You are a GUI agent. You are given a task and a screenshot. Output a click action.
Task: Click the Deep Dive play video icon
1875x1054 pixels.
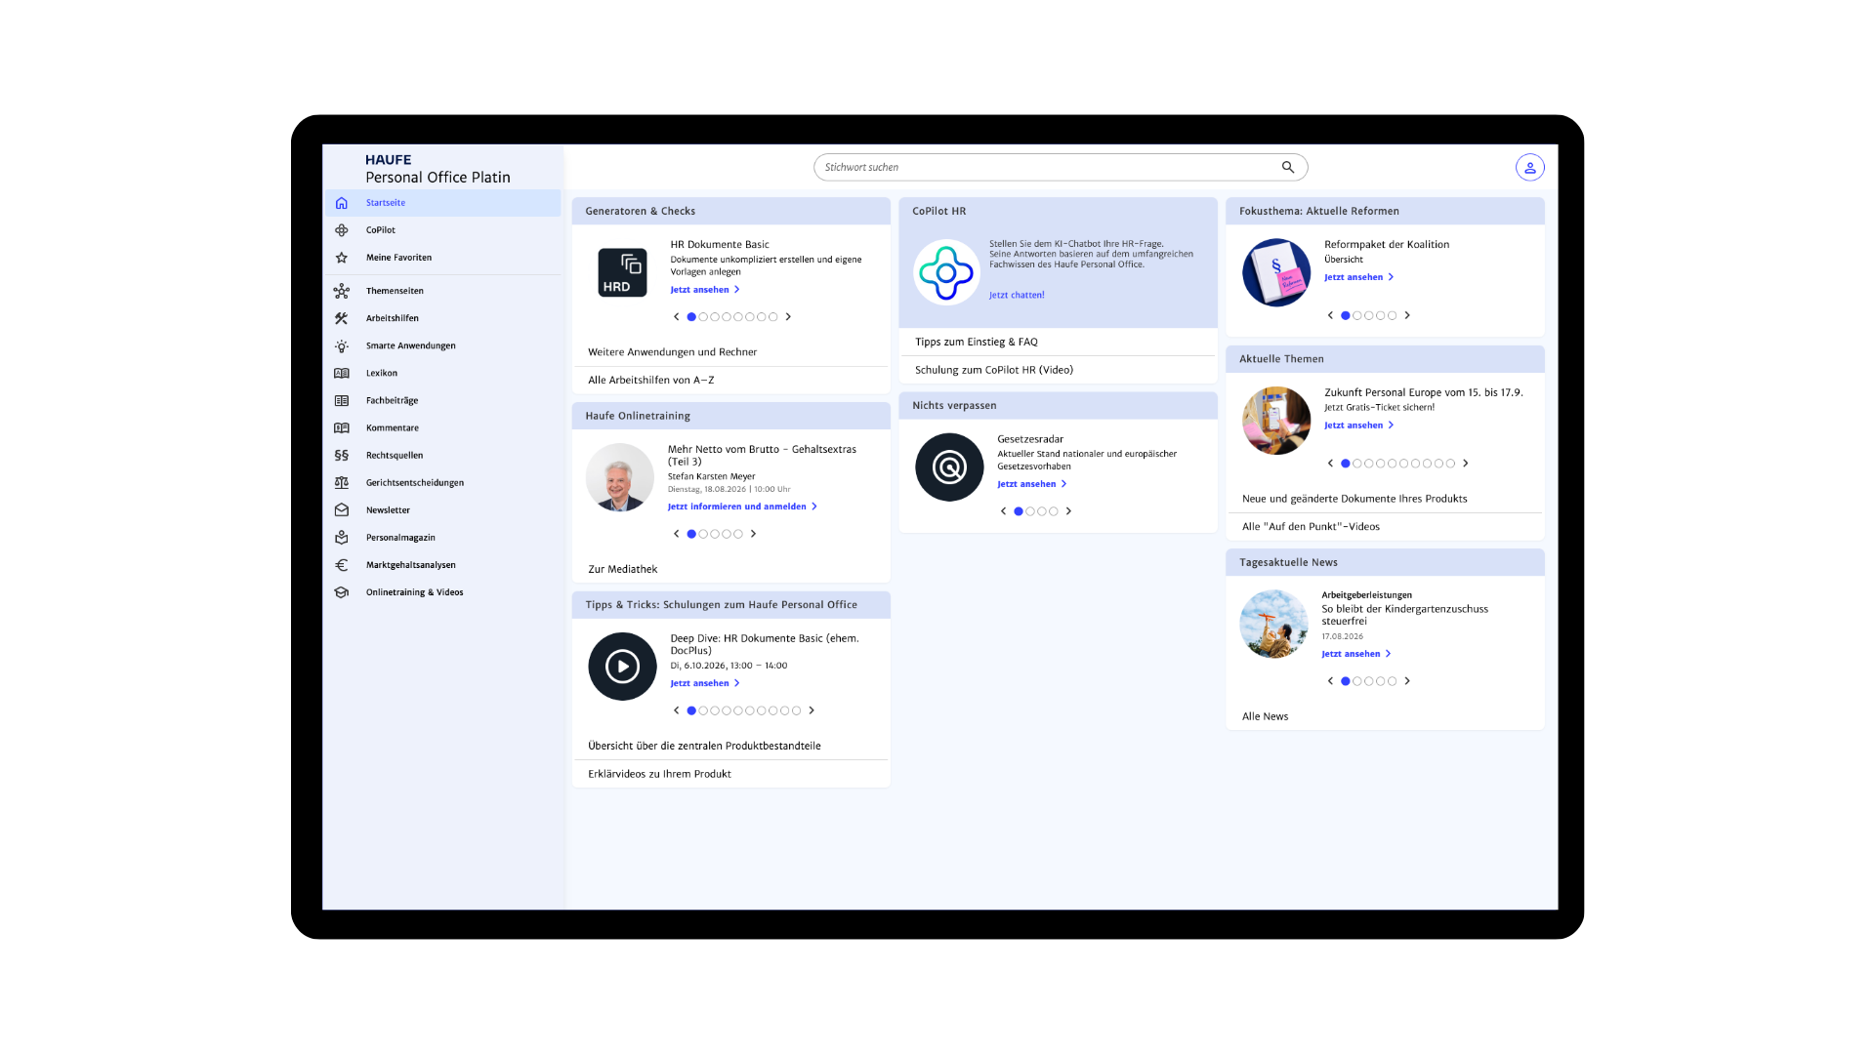click(x=622, y=667)
